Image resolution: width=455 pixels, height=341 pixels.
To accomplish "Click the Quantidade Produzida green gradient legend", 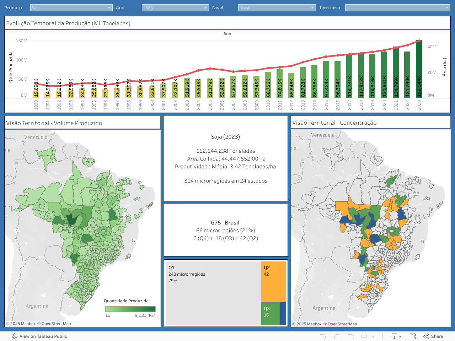I will click(x=130, y=309).
